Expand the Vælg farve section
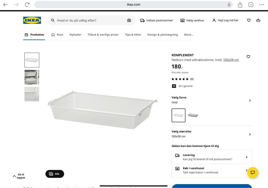 250,100
